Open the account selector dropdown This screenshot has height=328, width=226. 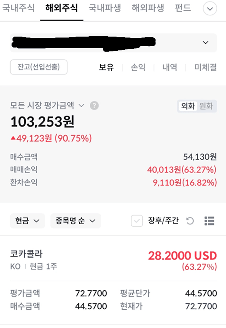click(113, 43)
